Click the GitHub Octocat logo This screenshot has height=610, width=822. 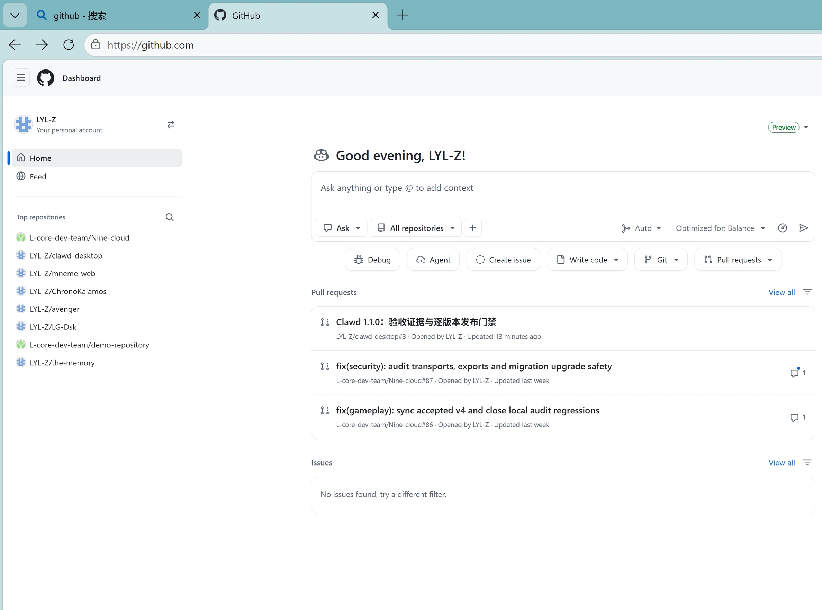46,78
